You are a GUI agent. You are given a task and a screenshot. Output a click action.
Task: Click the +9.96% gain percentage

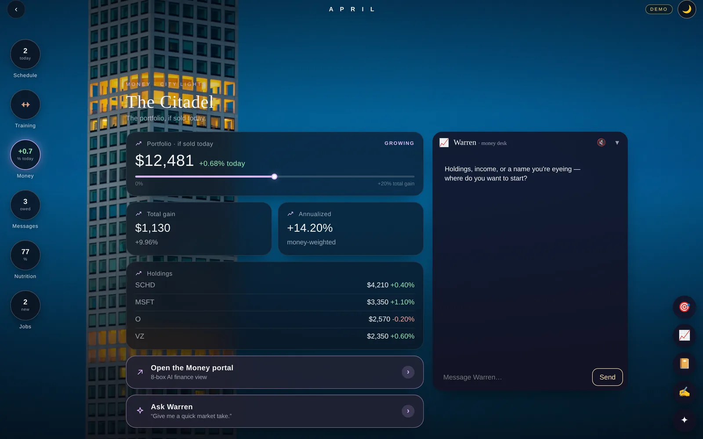point(146,242)
